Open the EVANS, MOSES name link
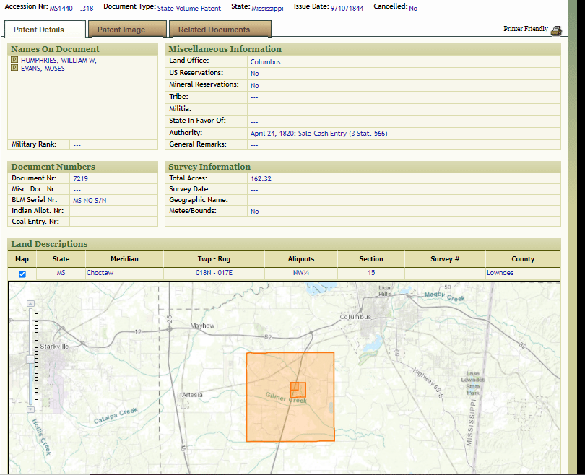 click(x=43, y=69)
